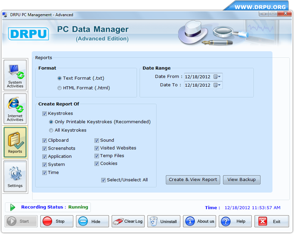Image resolution: width=294 pixels, height=234 pixels.
Task: Hide the application with Hide button
Action: click(93, 221)
